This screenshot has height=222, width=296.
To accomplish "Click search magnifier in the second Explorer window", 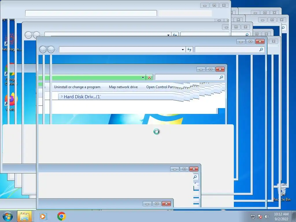I will [247, 35].
